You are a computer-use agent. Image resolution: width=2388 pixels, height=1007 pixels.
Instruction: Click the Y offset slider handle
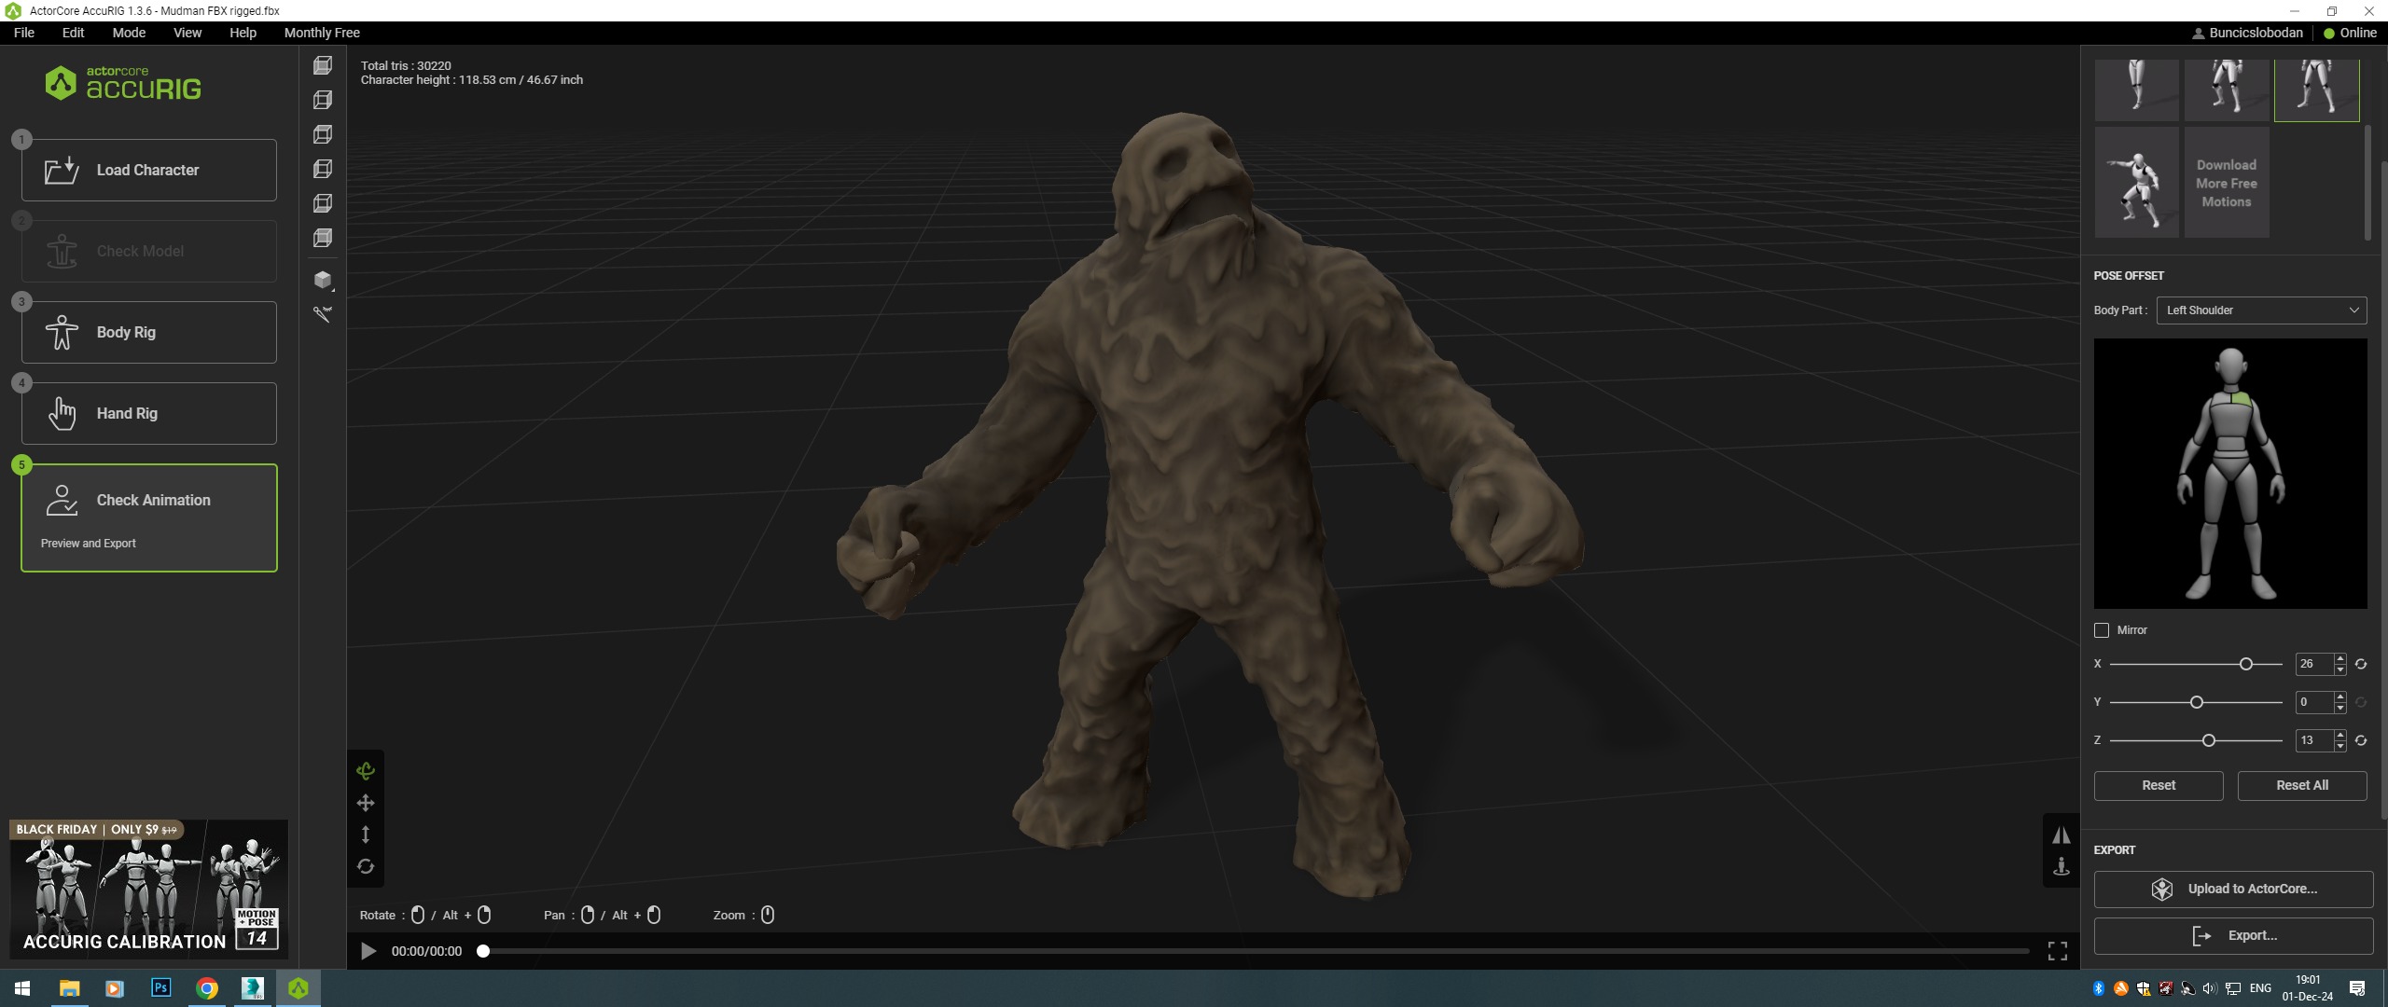[x=2197, y=702]
